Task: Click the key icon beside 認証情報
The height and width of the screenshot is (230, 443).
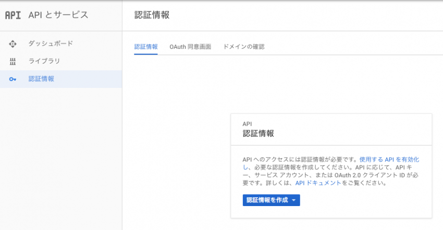Action: point(13,79)
